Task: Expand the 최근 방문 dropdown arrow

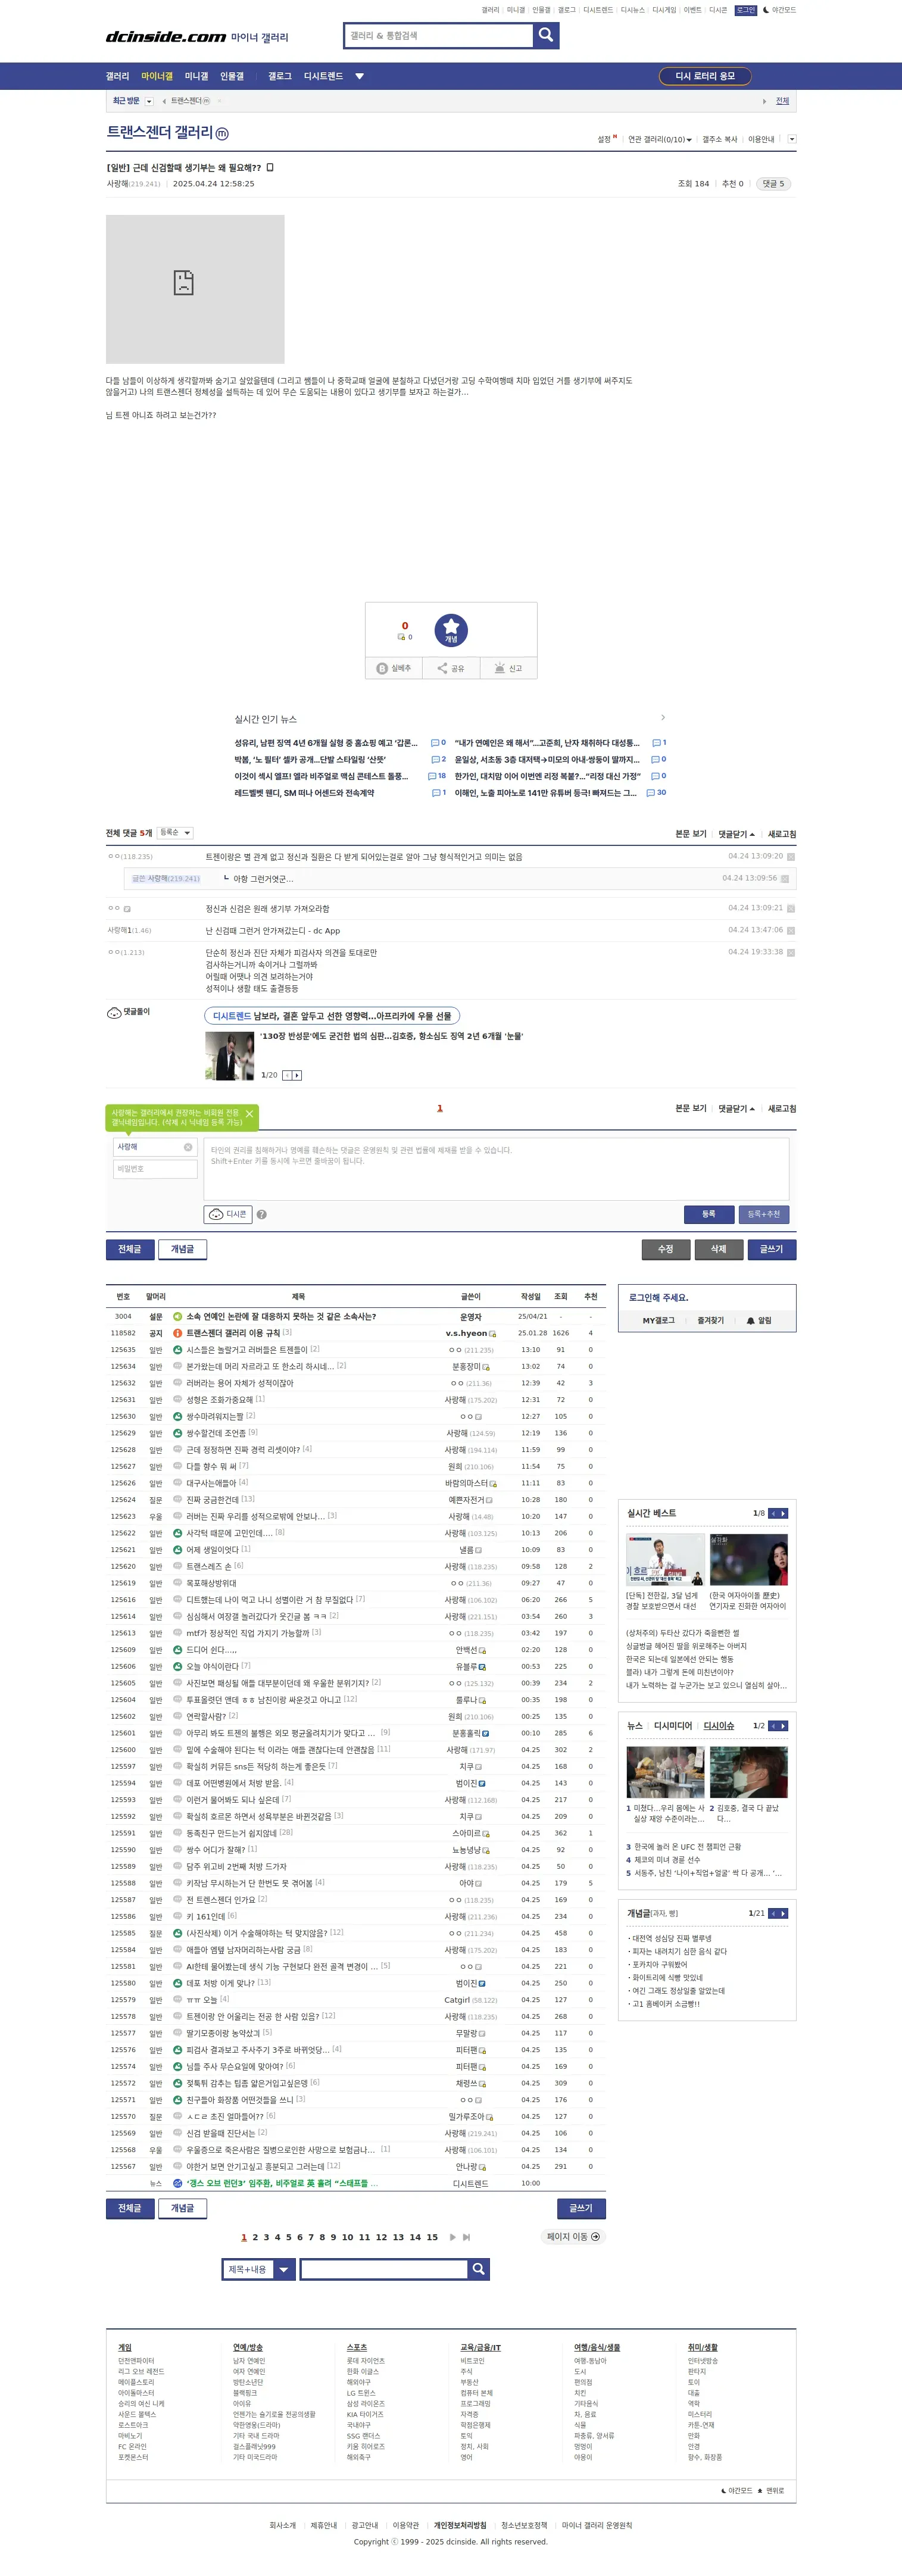Action: pos(149,101)
